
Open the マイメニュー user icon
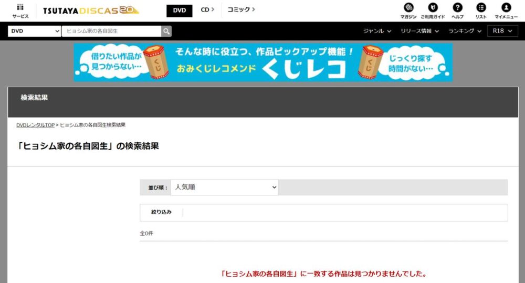tap(506, 11)
